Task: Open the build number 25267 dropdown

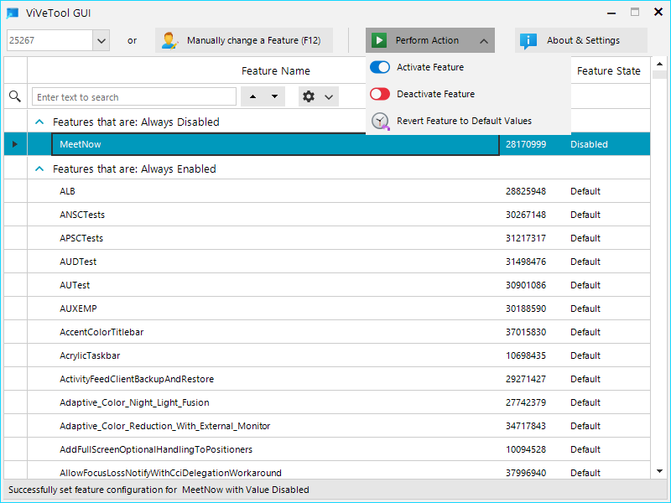Action: tap(101, 40)
